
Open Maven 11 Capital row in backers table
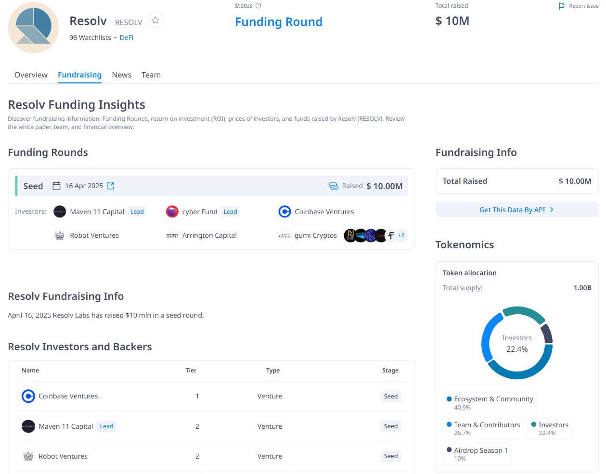click(x=212, y=426)
